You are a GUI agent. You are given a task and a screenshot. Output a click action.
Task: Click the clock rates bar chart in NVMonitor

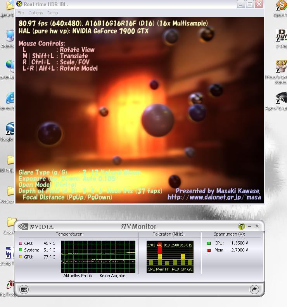pyautogui.click(x=170, y=257)
